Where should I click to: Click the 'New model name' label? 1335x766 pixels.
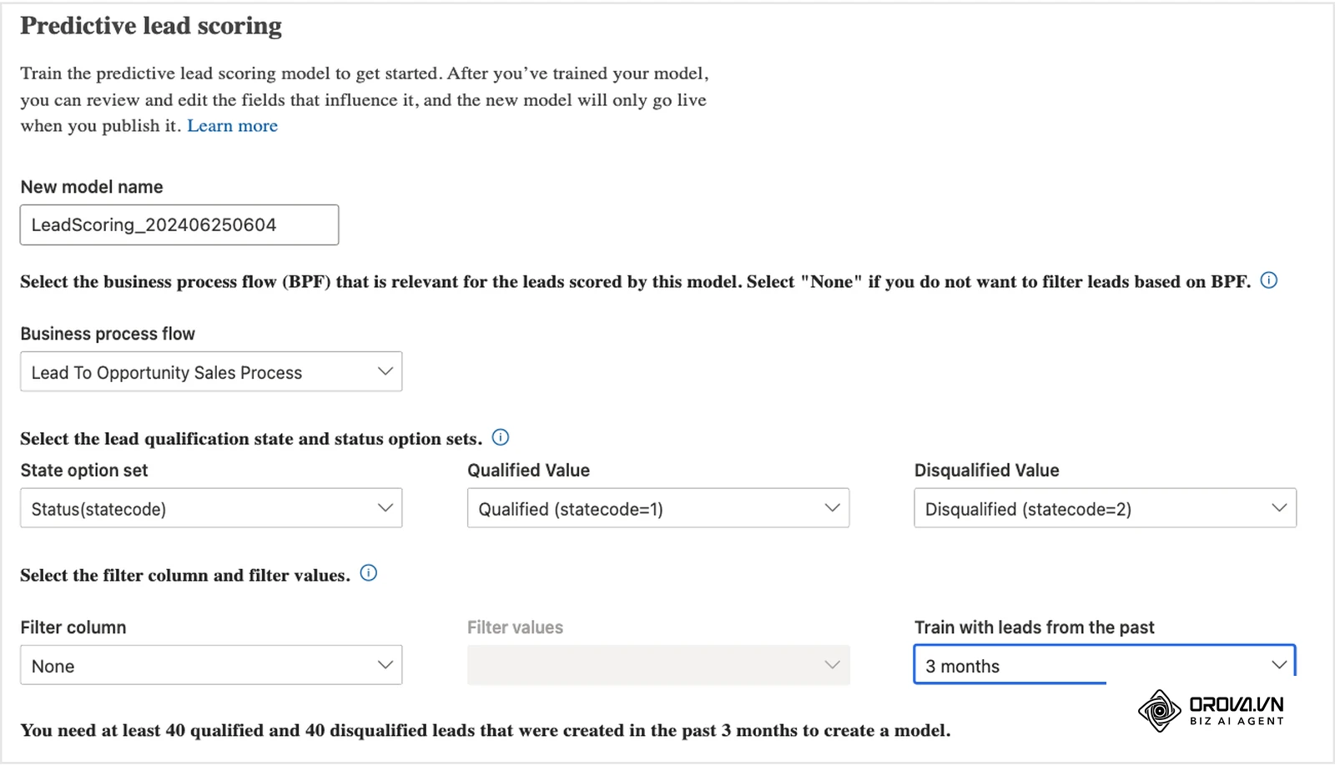92,187
